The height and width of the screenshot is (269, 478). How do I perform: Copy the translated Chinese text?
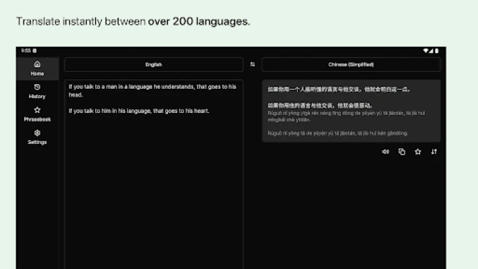pyautogui.click(x=401, y=152)
